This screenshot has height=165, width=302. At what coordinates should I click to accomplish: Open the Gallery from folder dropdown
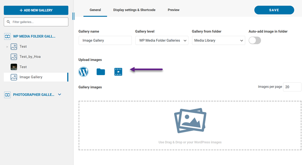218,41
